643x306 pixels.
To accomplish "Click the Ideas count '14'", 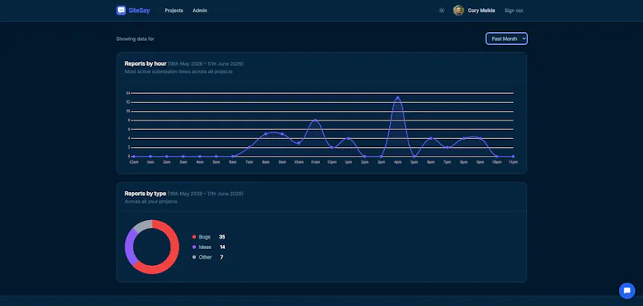I will click(x=223, y=247).
